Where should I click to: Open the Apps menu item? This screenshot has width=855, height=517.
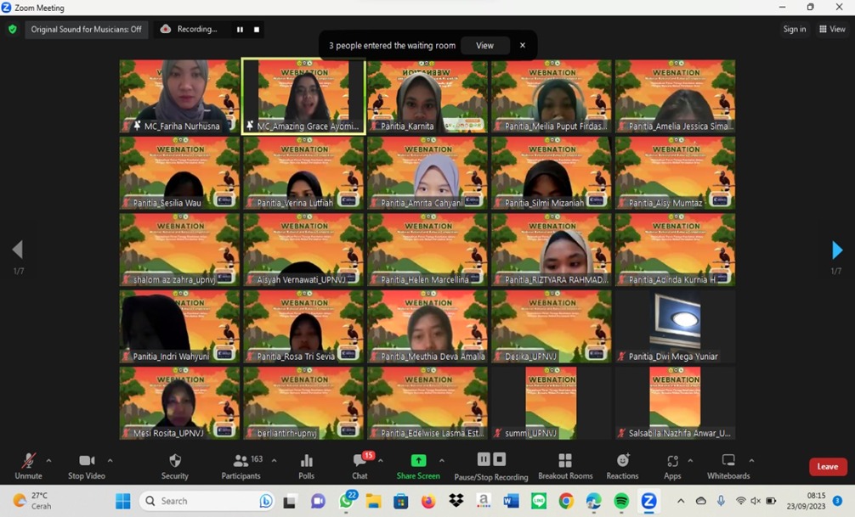(672, 465)
